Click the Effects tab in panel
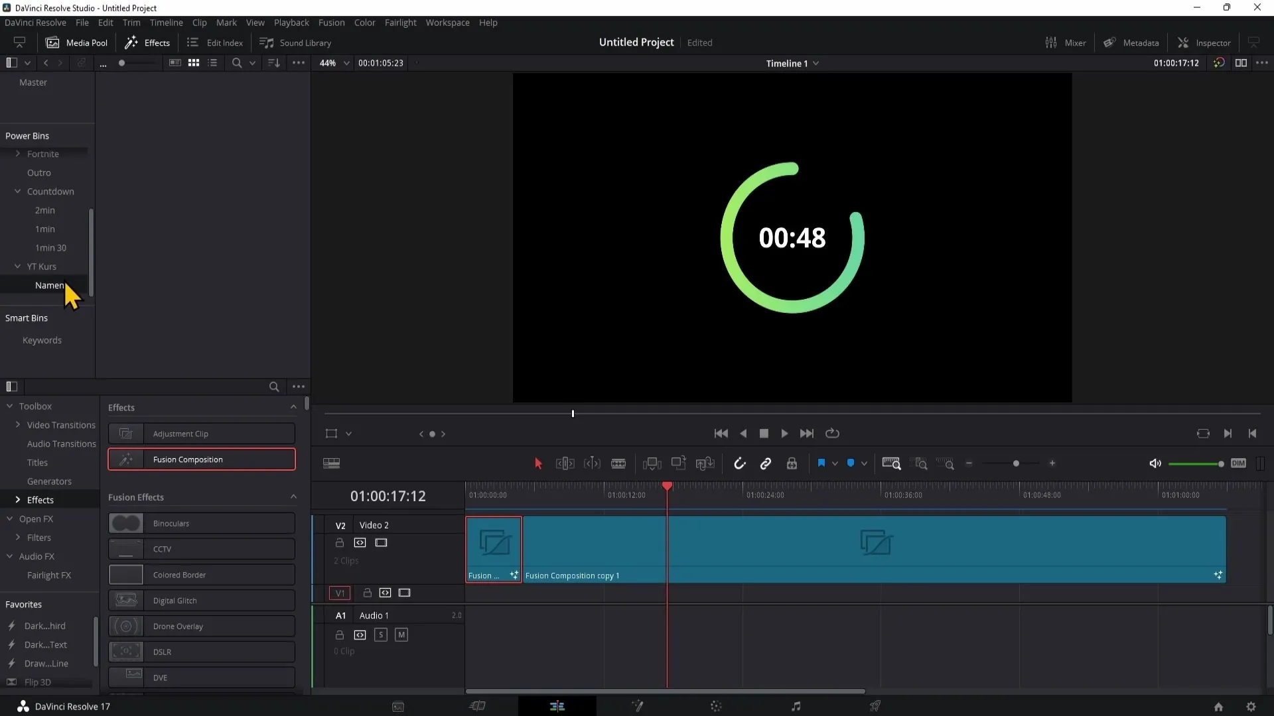This screenshot has width=1274, height=716. [x=40, y=499]
